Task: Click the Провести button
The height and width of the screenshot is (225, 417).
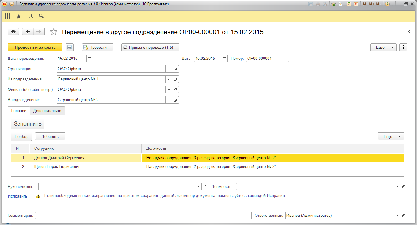Action: 98,47
